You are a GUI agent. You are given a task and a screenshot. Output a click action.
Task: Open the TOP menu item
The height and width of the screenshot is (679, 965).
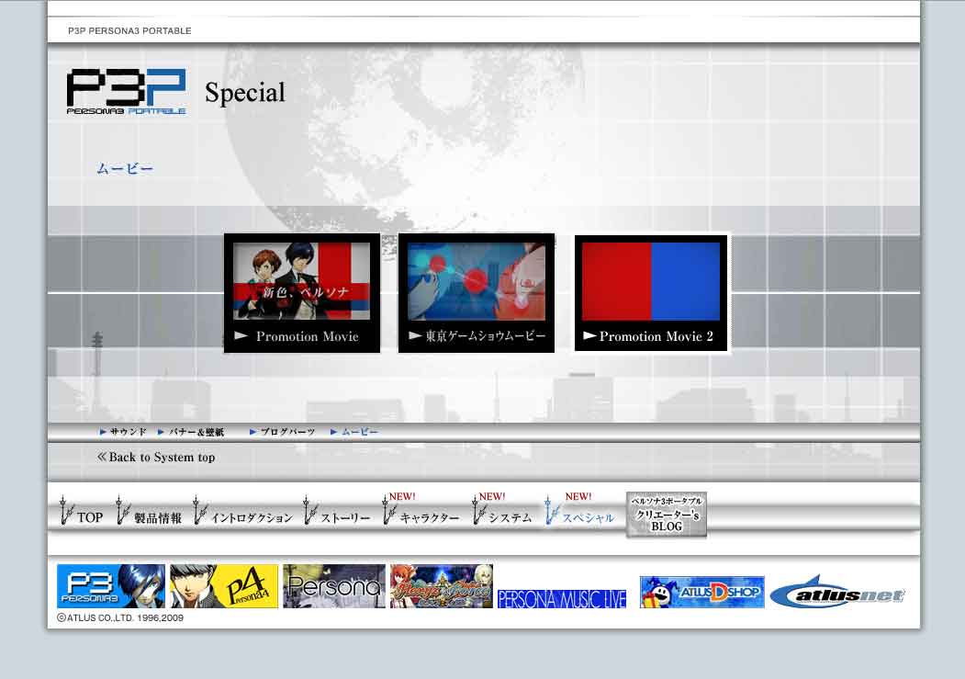[x=81, y=512]
